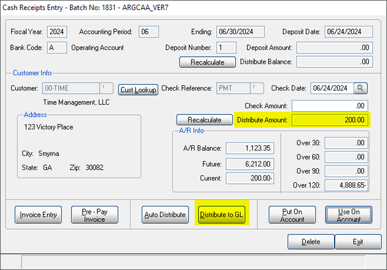
Task: Click Put On Account button
Action: tap(292, 215)
